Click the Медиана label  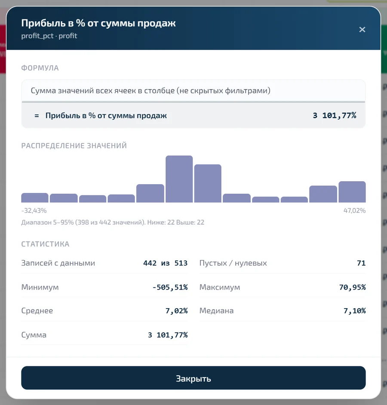coord(216,310)
